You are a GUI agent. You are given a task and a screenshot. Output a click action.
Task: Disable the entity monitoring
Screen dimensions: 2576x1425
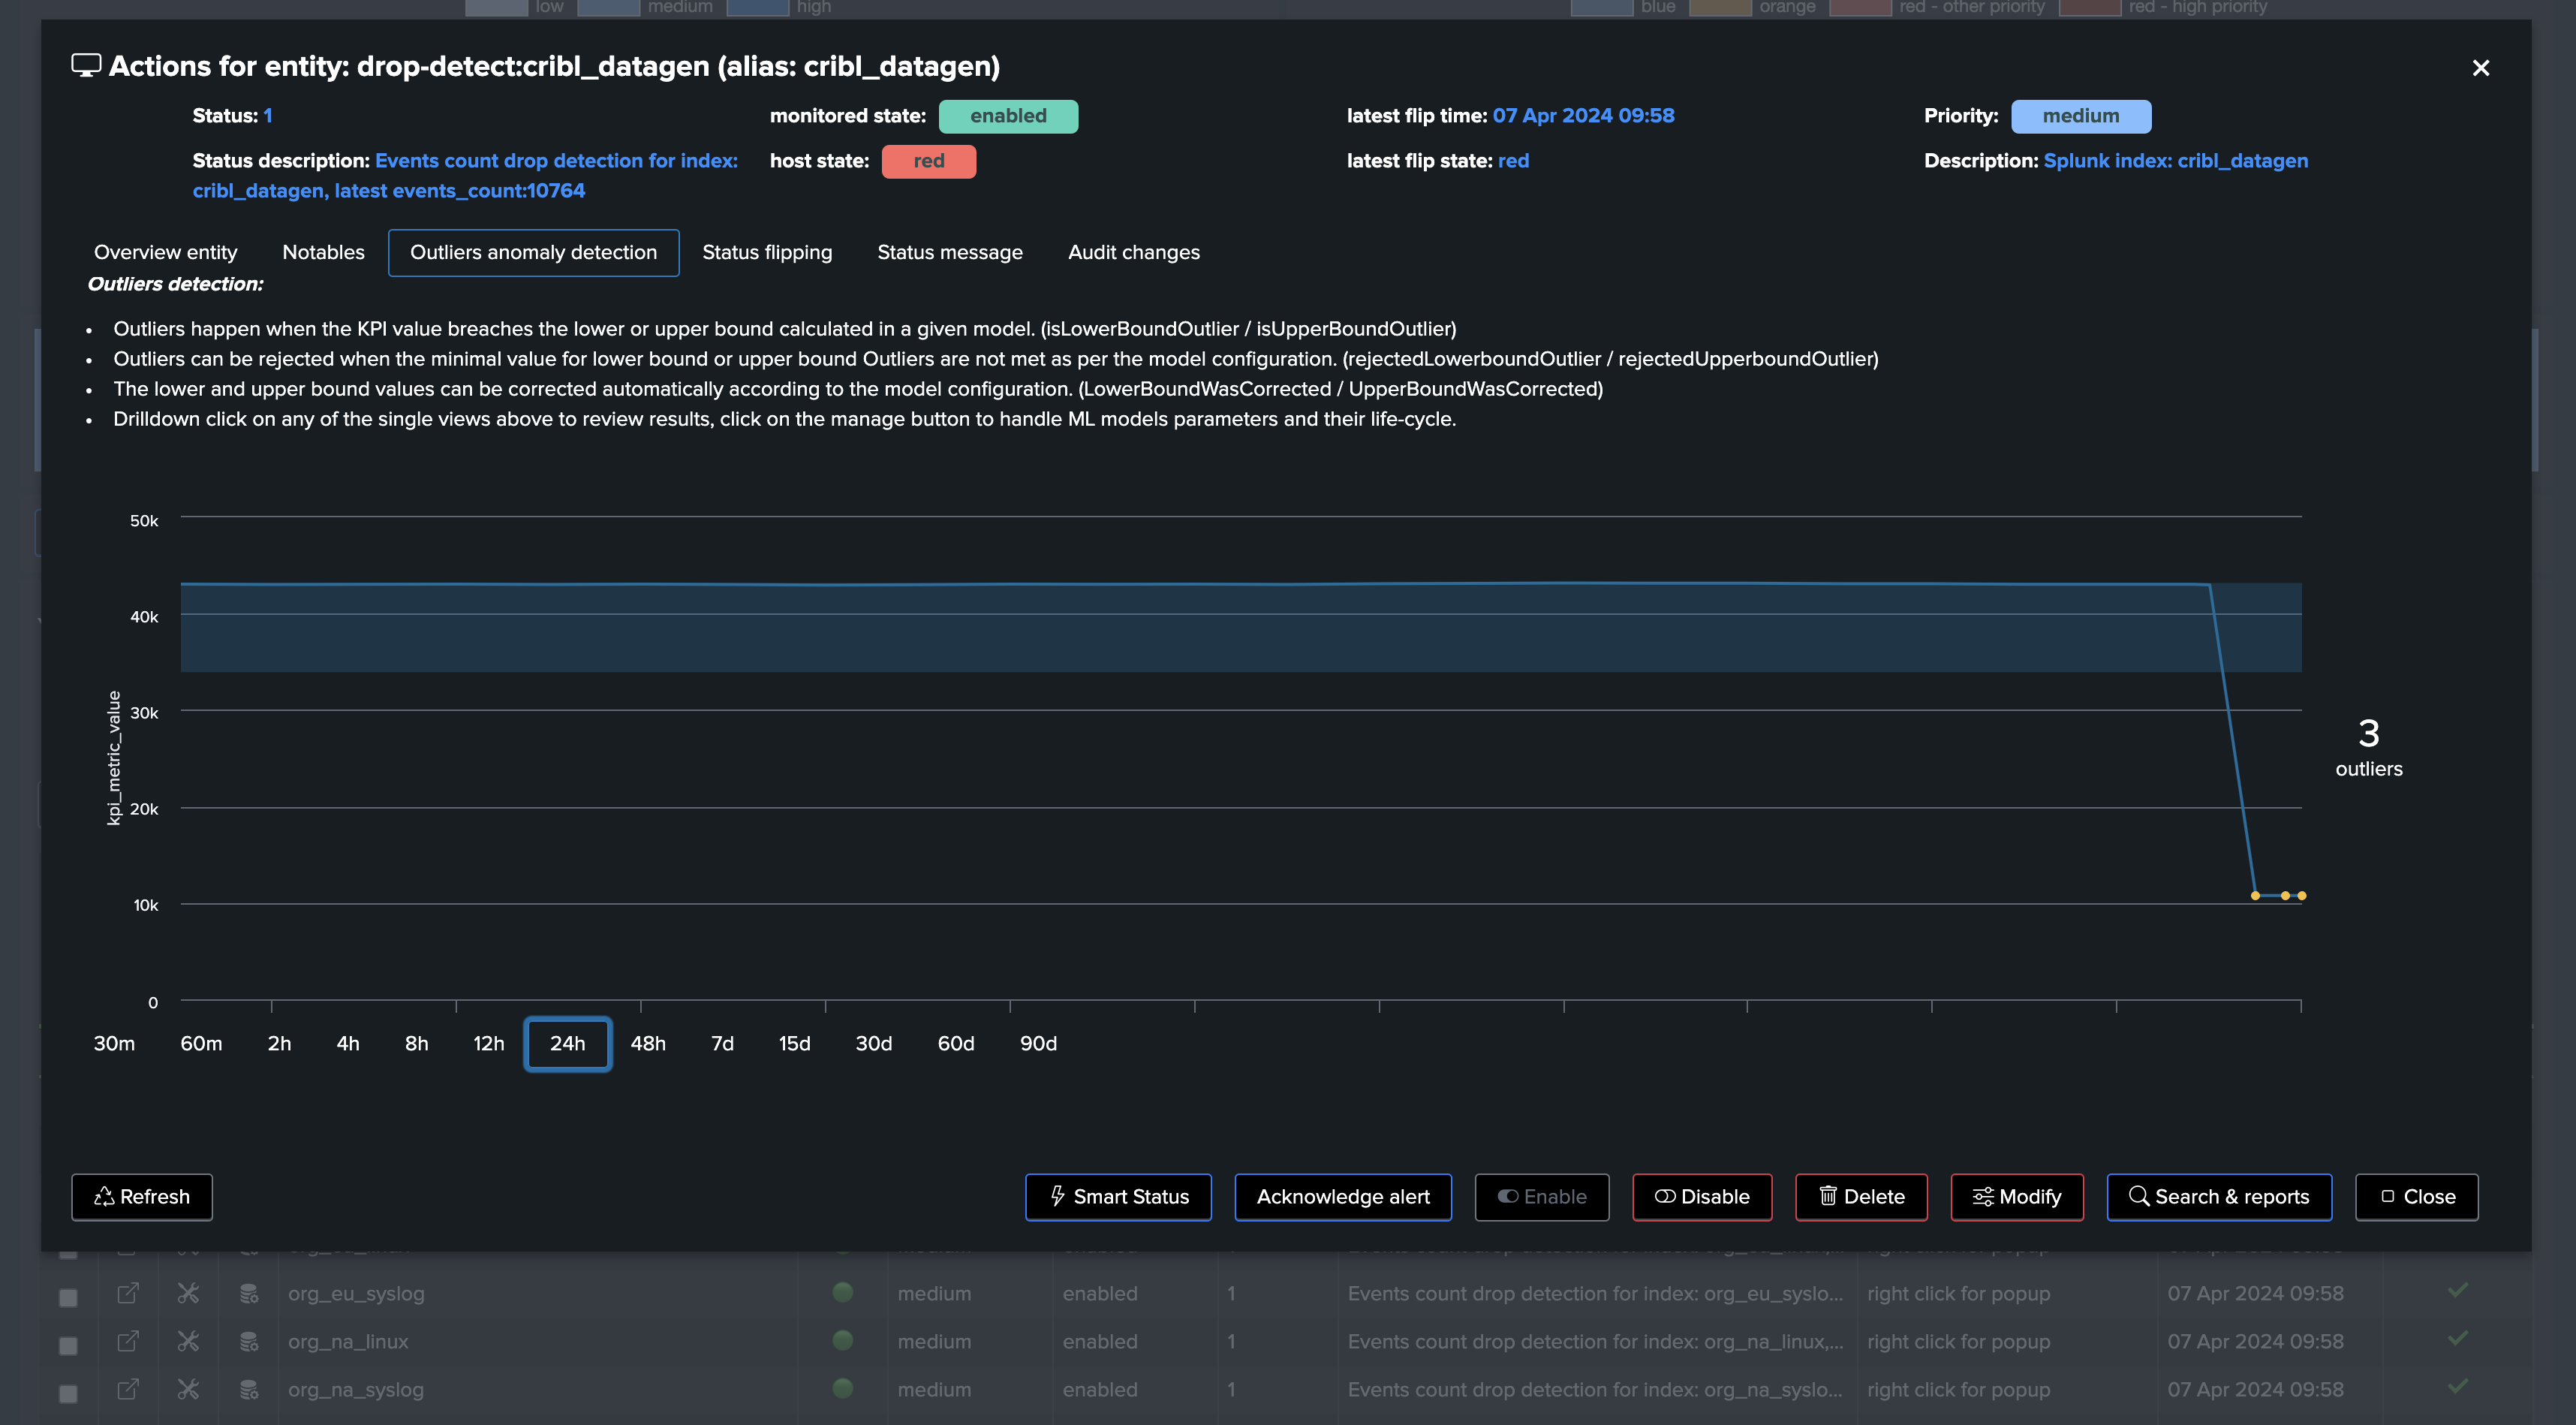(x=1702, y=1196)
